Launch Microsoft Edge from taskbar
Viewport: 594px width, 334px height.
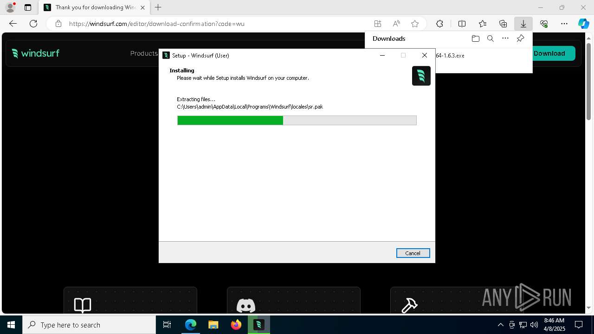coord(191,325)
